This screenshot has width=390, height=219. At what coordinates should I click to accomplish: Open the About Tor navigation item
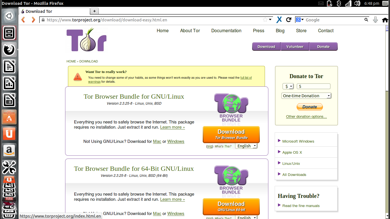pyautogui.click(x=190, y=31)
